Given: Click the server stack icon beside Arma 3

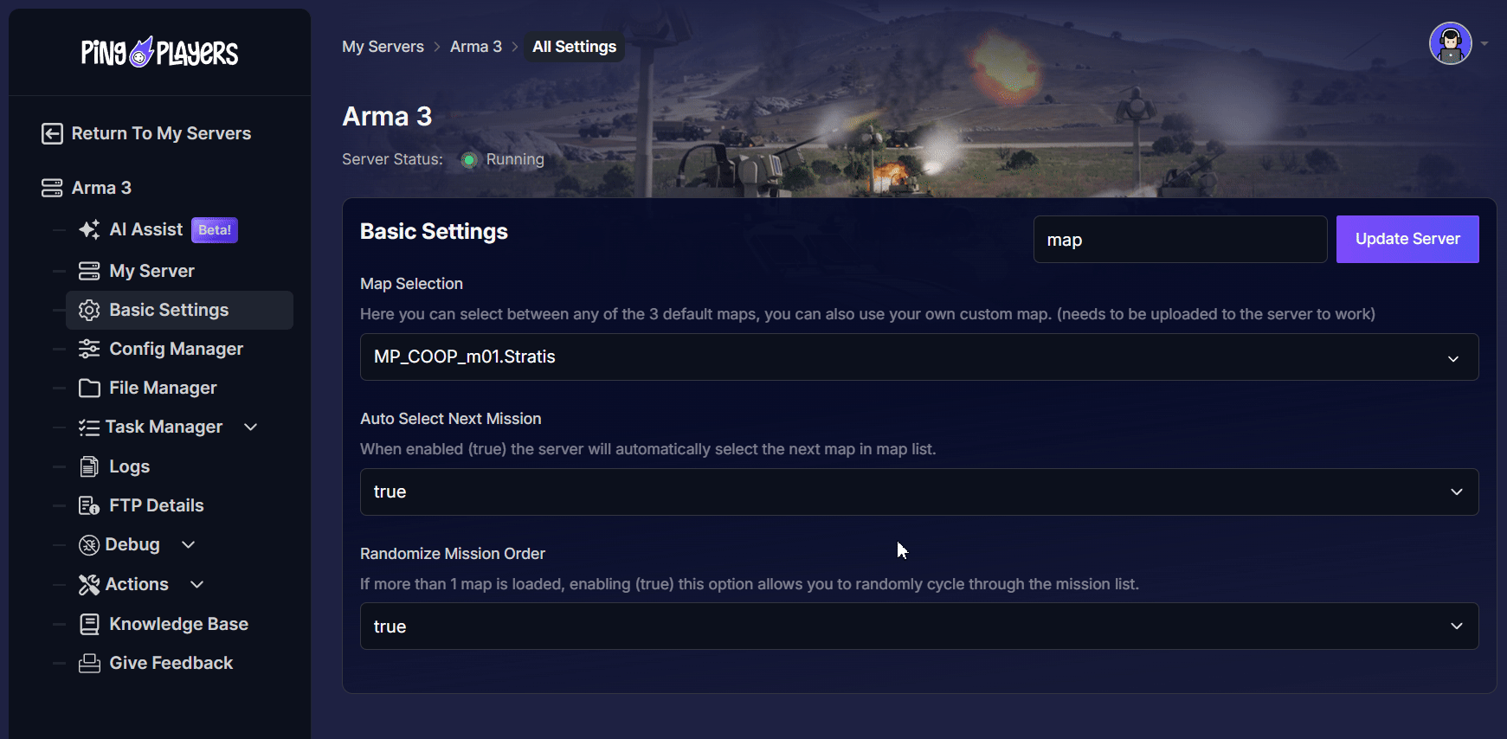Looking at the screenshot, I should point(52,188).
